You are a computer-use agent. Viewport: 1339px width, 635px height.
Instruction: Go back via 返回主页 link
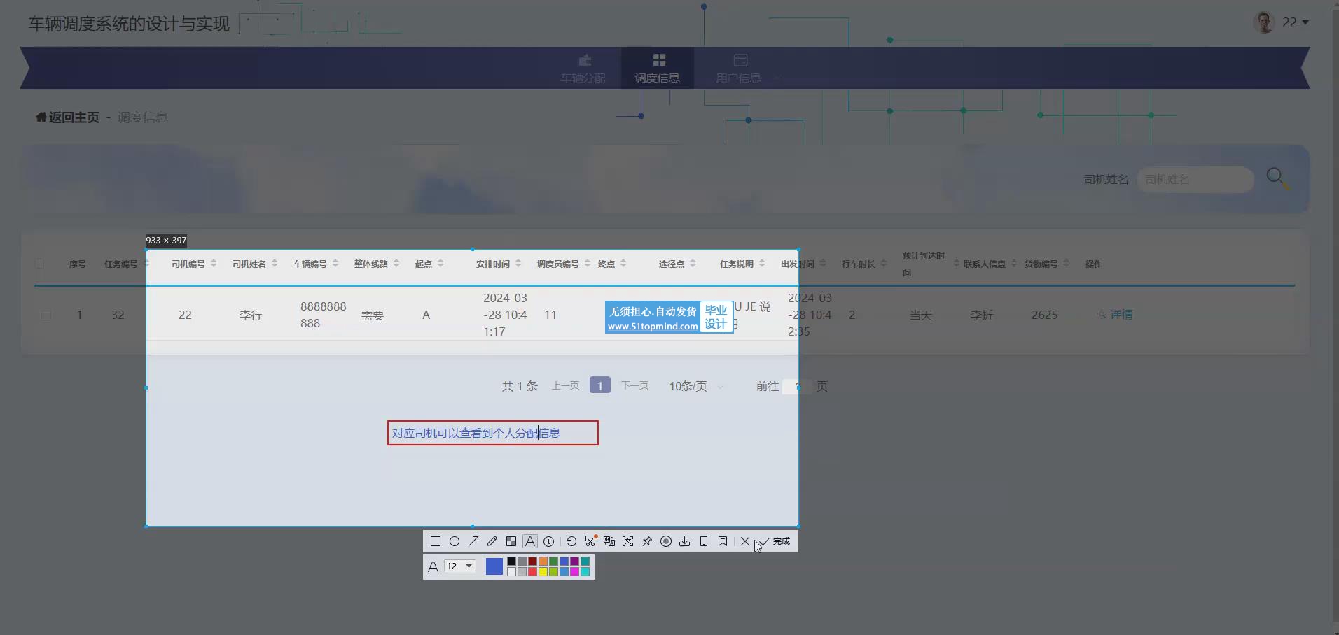click(67, 117)
